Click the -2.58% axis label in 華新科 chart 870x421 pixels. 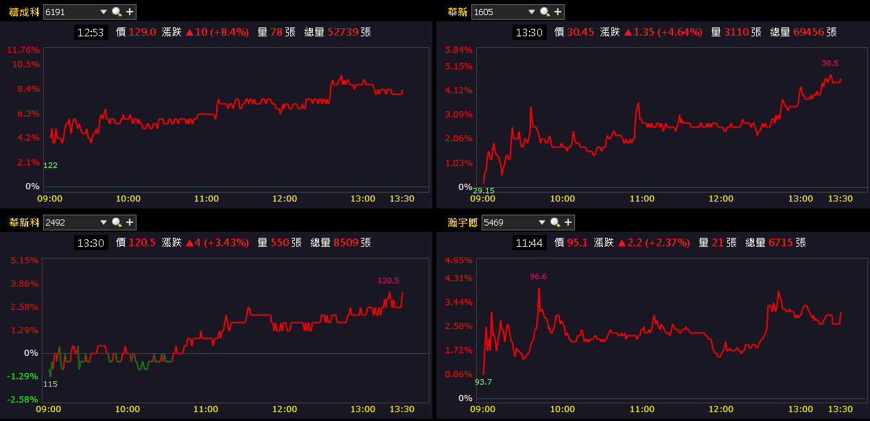pos(23,399)
